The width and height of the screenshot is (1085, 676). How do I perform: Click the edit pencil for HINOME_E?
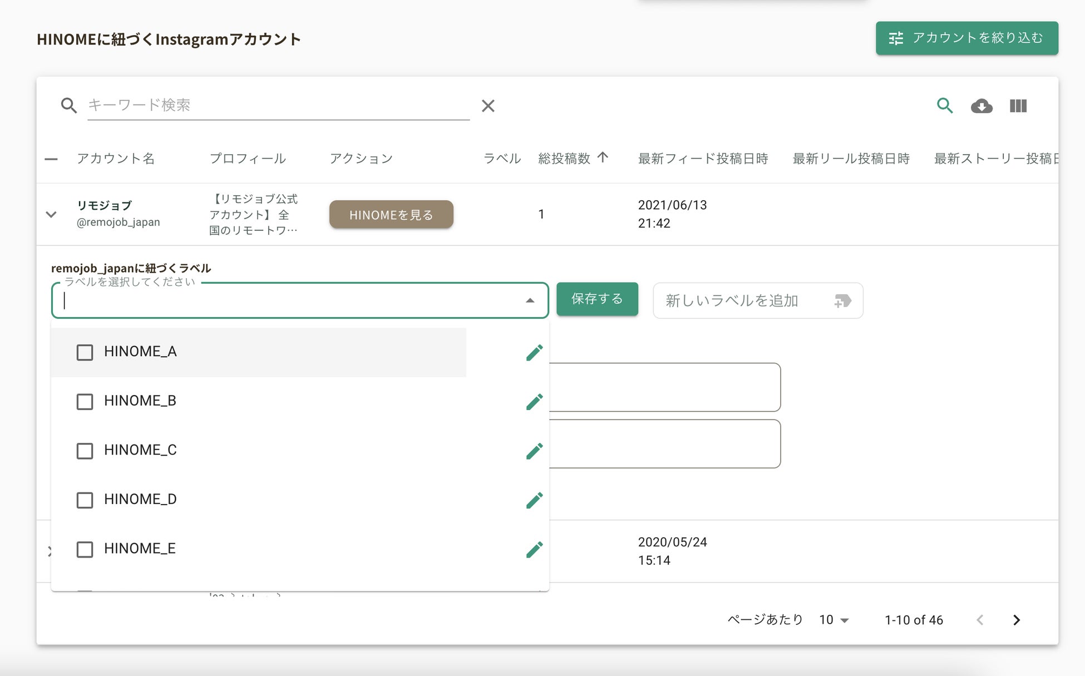534,549
